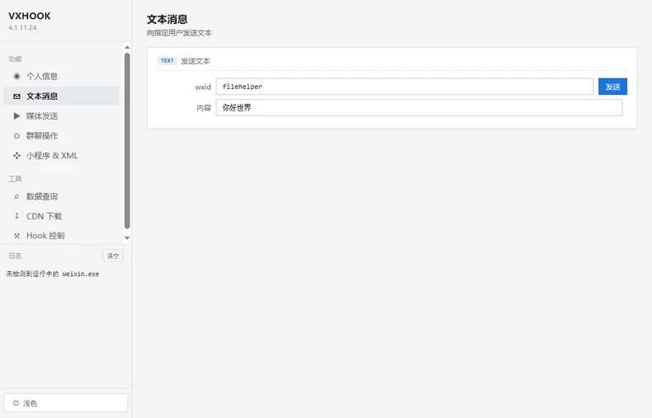Click sidebar scroll up arrow
The width and height of the screenshot is (652, 418).
pos(127,47)
